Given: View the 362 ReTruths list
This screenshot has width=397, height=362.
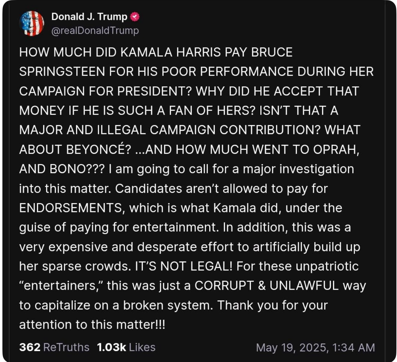Looking at the screenshot, I should 54,347.
